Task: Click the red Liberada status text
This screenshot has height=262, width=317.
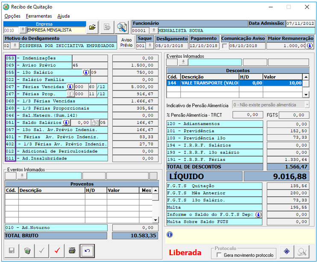Action: tap(185, 253)
